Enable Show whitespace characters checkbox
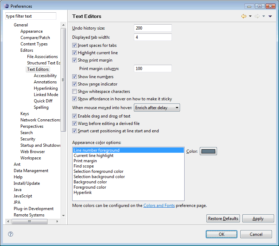The width and height of the screenshot is (279, 246). point(74,92)
